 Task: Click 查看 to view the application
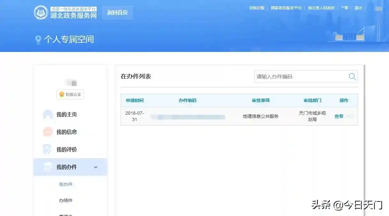339,116
